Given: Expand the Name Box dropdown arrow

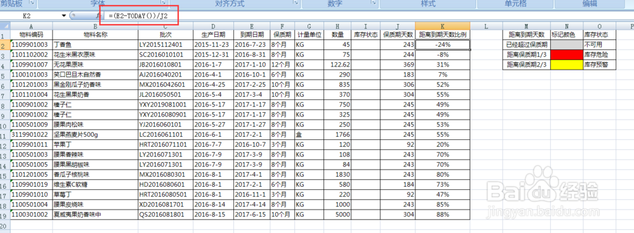Looking at the screenshot, I should 63,16.
